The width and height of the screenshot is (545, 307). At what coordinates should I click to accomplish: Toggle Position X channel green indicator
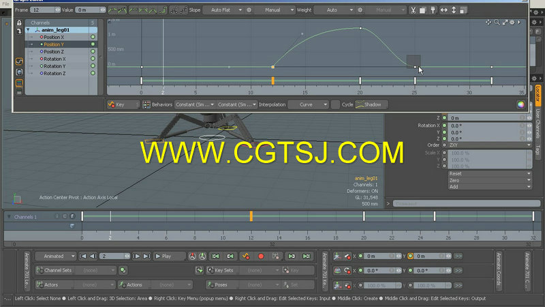coord(93,37)
